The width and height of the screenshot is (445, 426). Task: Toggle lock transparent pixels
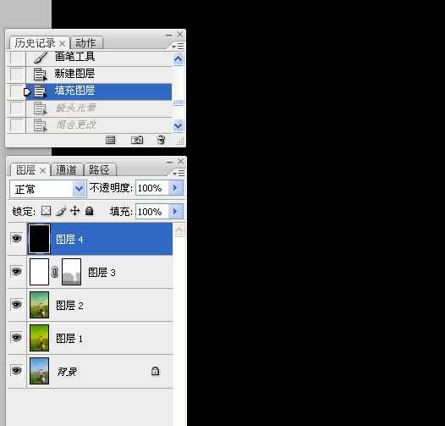click(46, 211)
